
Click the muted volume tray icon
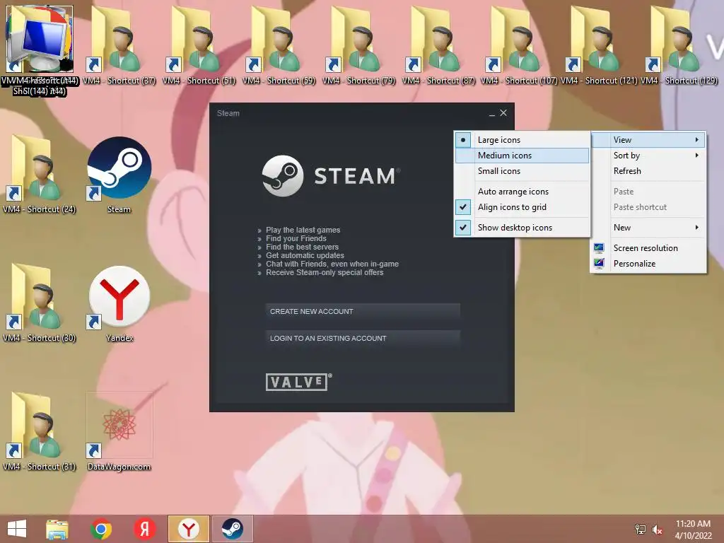pos(658,529)
